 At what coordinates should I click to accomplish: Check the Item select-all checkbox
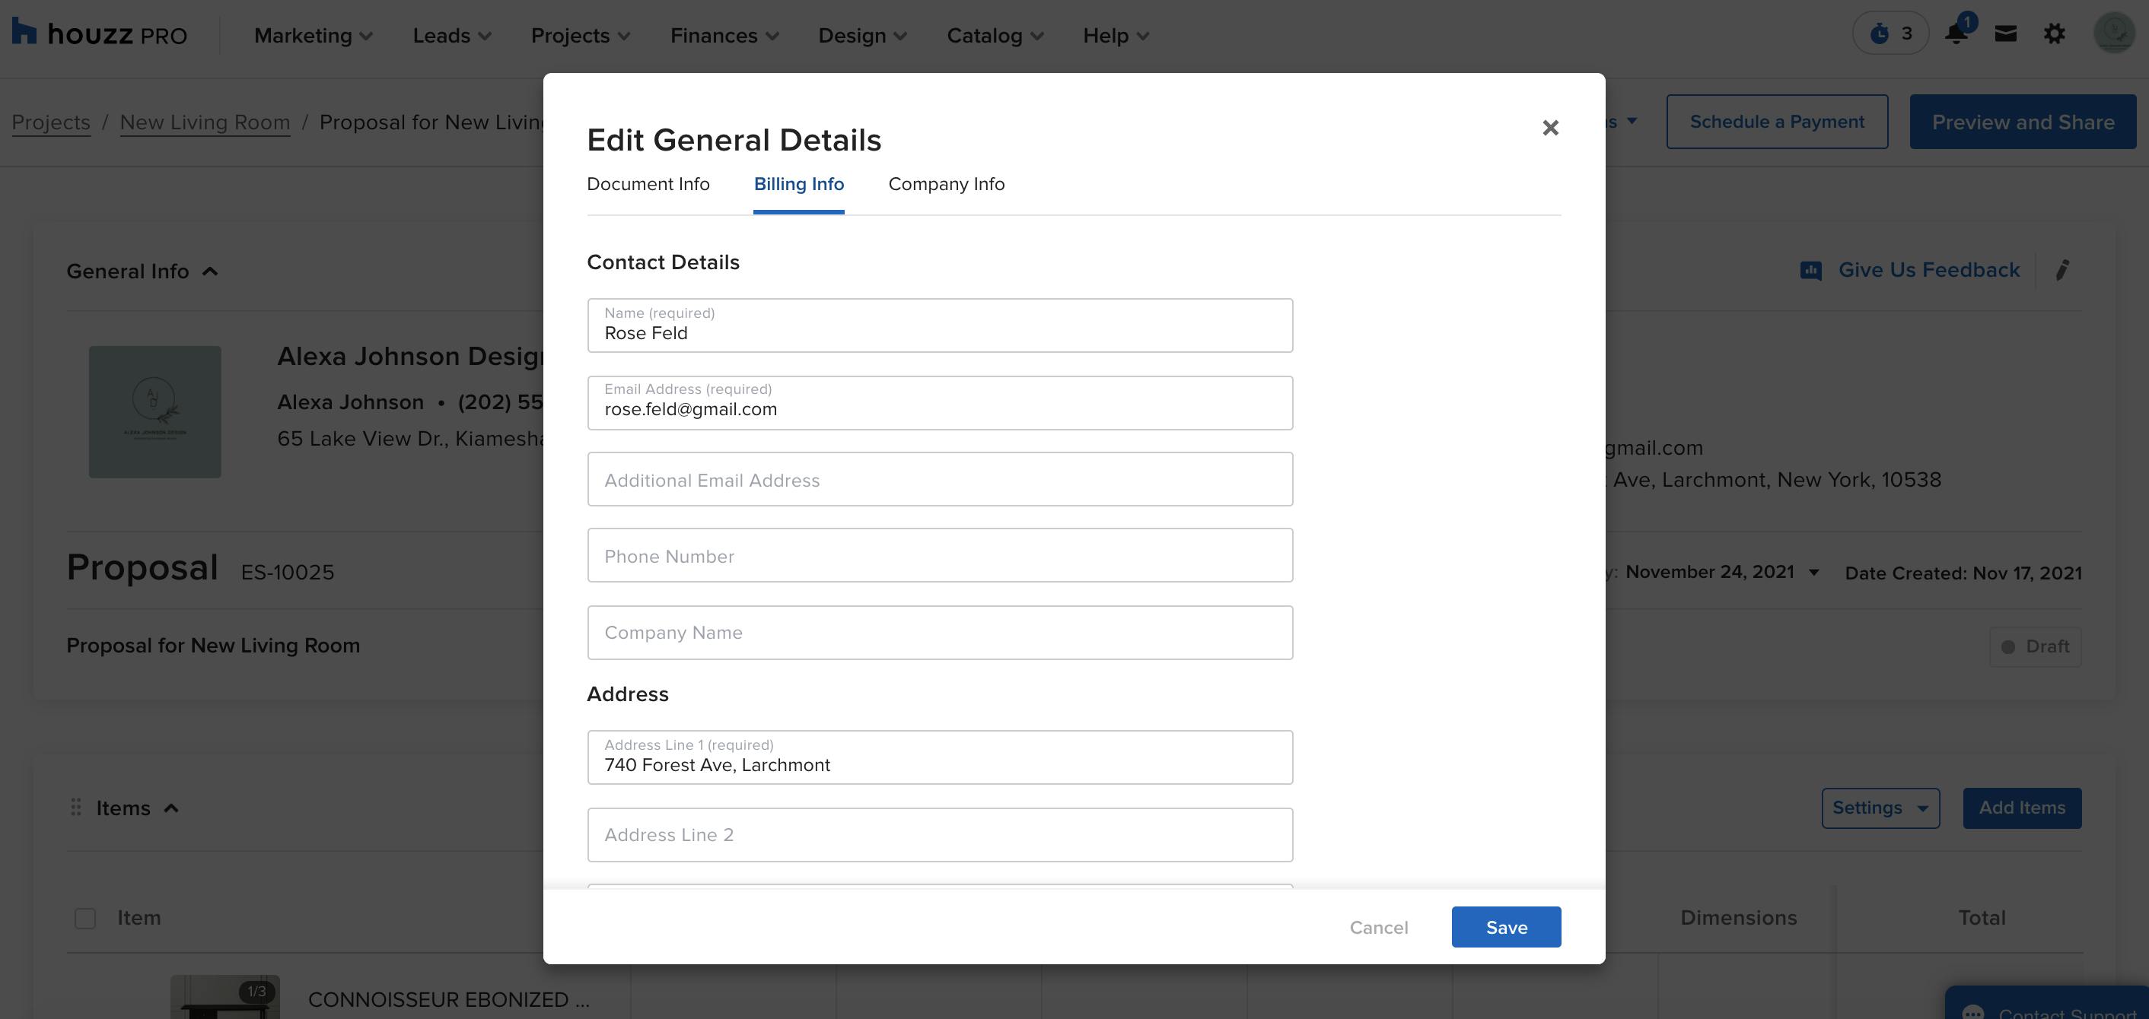[86, 918]
